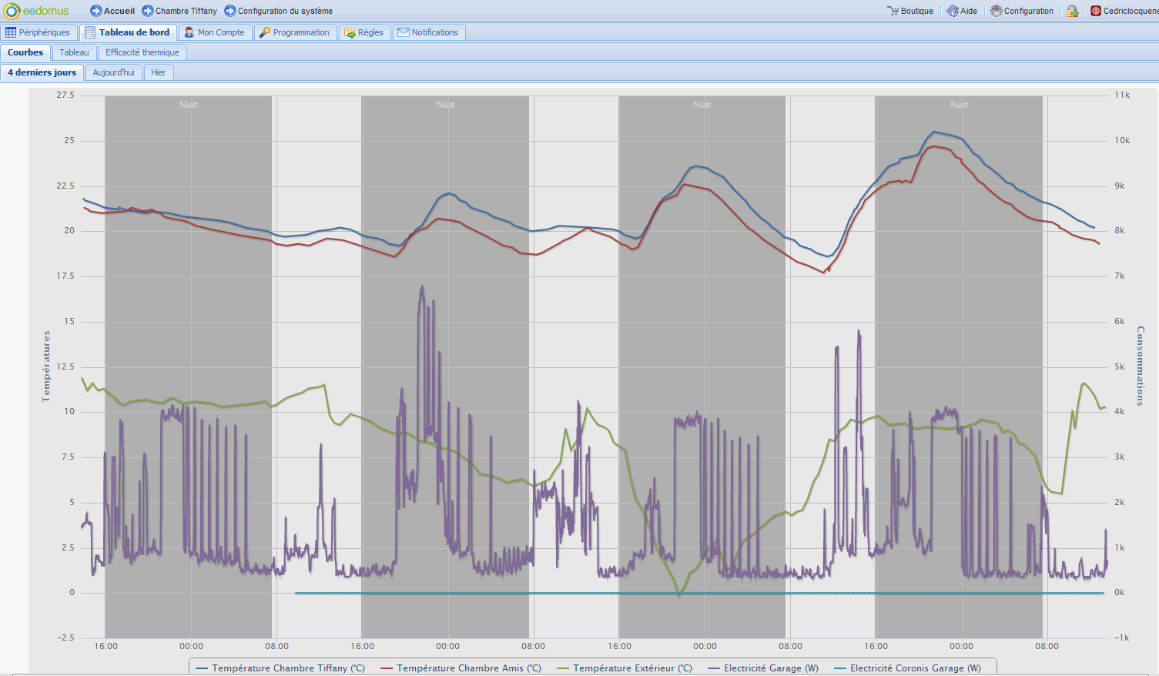Open Configuration in top-right bar
Viewport: 1159px width, 676px height.
point(1029,11)
